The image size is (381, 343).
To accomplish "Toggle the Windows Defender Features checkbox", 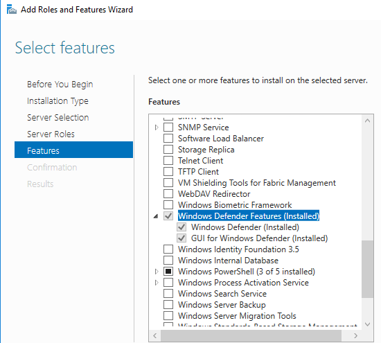I will point(168,216).
